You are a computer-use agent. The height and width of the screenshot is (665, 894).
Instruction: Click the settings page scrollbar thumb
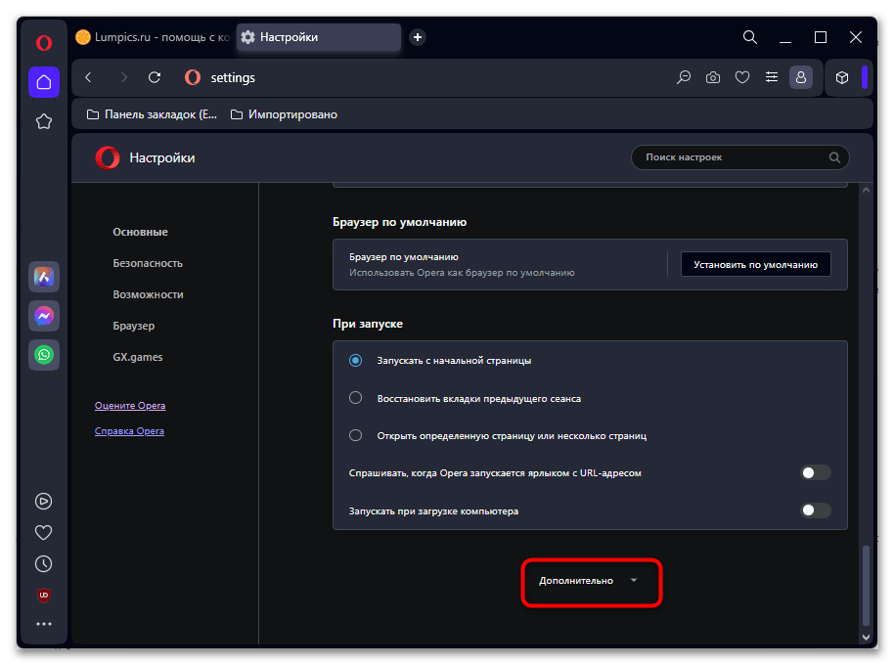click(x=866, y=585)
